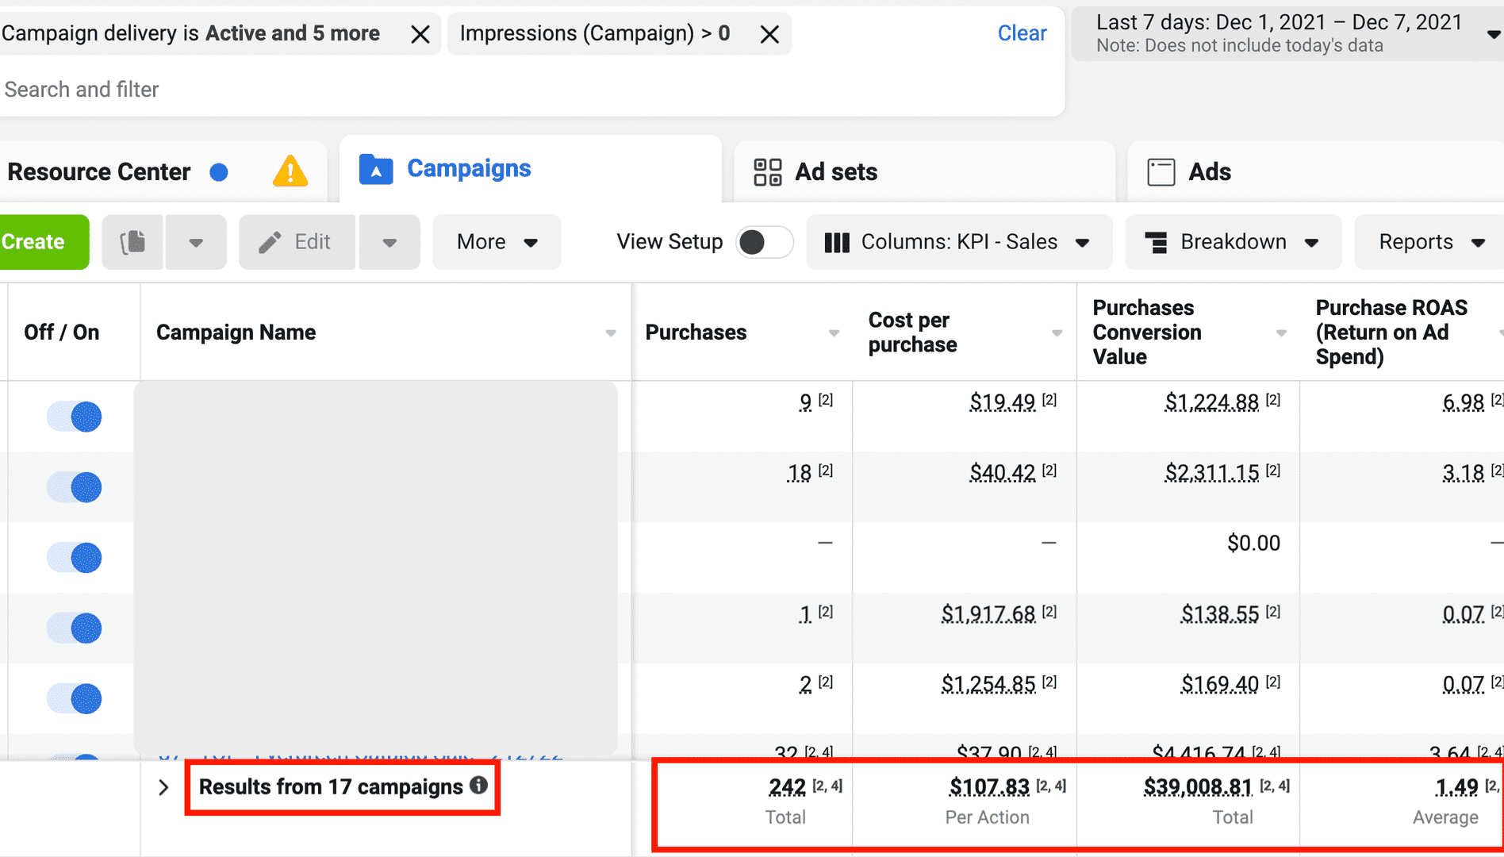Expand the Results from 17 campaigns row
1504x857 pixels.
163,786
